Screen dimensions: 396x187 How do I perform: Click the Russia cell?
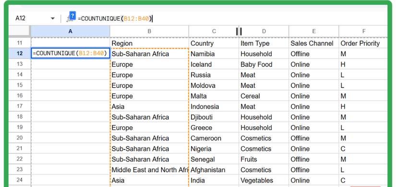tap(214, 75)
